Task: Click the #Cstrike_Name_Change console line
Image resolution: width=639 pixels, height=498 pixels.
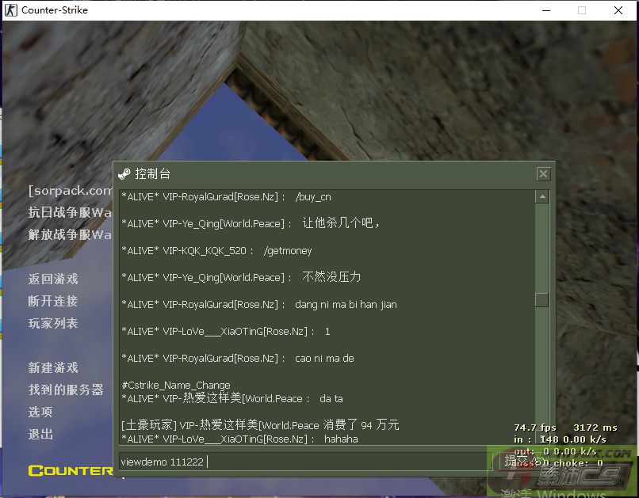Action: [x=176, y=385]
